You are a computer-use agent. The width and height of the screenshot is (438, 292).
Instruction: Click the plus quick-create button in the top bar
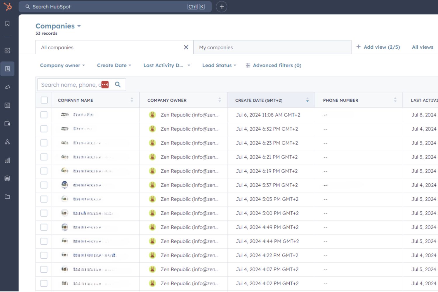click(222, 7)
